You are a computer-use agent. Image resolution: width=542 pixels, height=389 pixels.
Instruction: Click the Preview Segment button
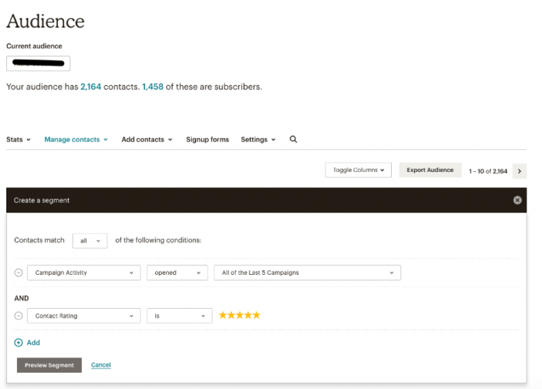click(49, 365)
